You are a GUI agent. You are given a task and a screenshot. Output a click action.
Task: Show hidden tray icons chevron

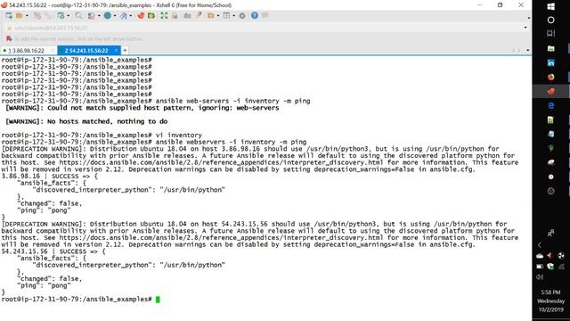540,245
